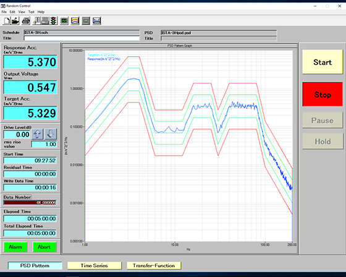346x277 pixels.
Task: Click the traffic light toolbar icon
Action: (53, 21)
